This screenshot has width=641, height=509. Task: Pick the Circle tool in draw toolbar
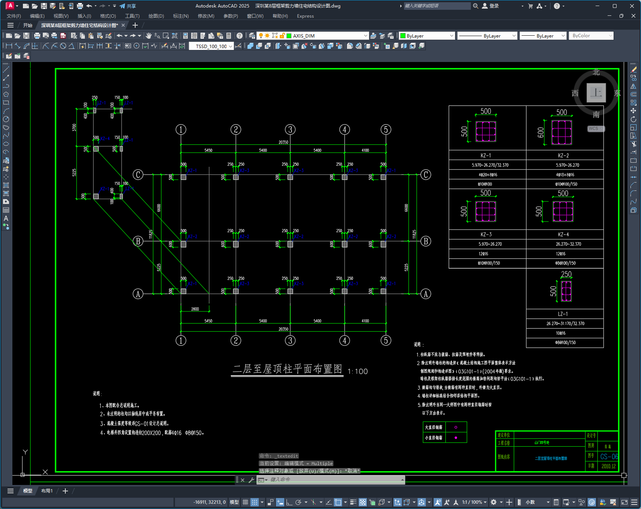click(x=6, y=119)
